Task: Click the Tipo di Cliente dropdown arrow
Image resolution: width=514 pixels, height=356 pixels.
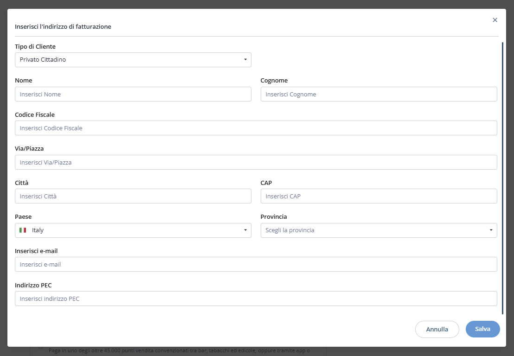Action: point(245,60)
